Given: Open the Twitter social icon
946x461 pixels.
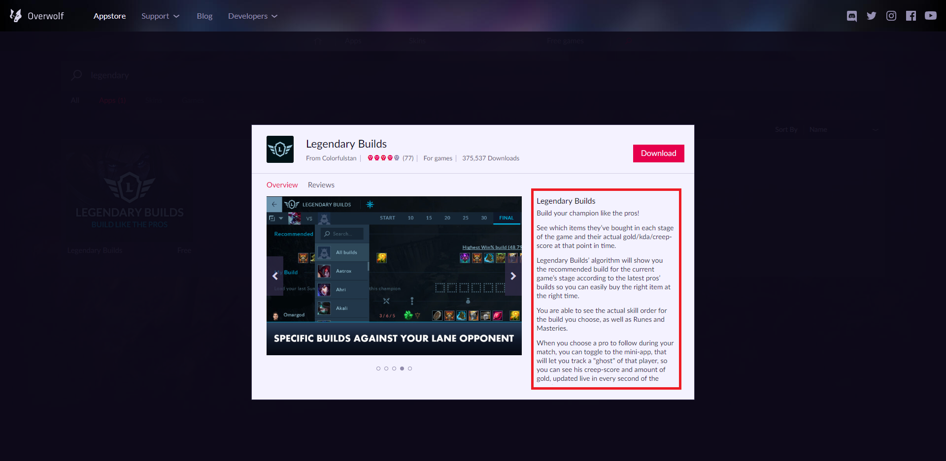Looking at the screenshot, I should point(872,16).
